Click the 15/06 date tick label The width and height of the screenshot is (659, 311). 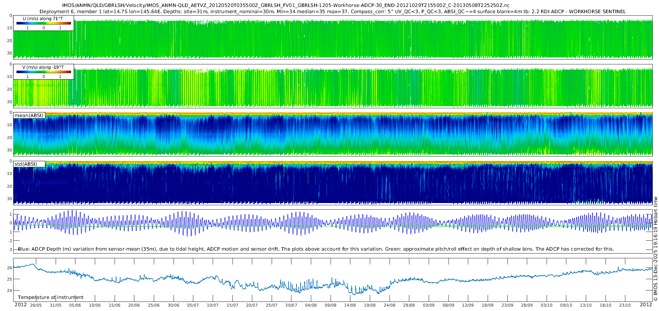(x=115, y=305)
